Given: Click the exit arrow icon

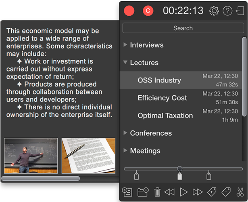Looking at the screenshot, I should (x=240, y=11).
